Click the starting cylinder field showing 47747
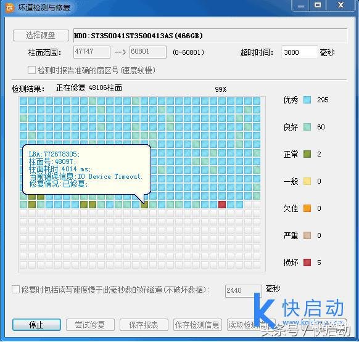The height and width of the screenshot is (342, 359). (x=92, y=52)
